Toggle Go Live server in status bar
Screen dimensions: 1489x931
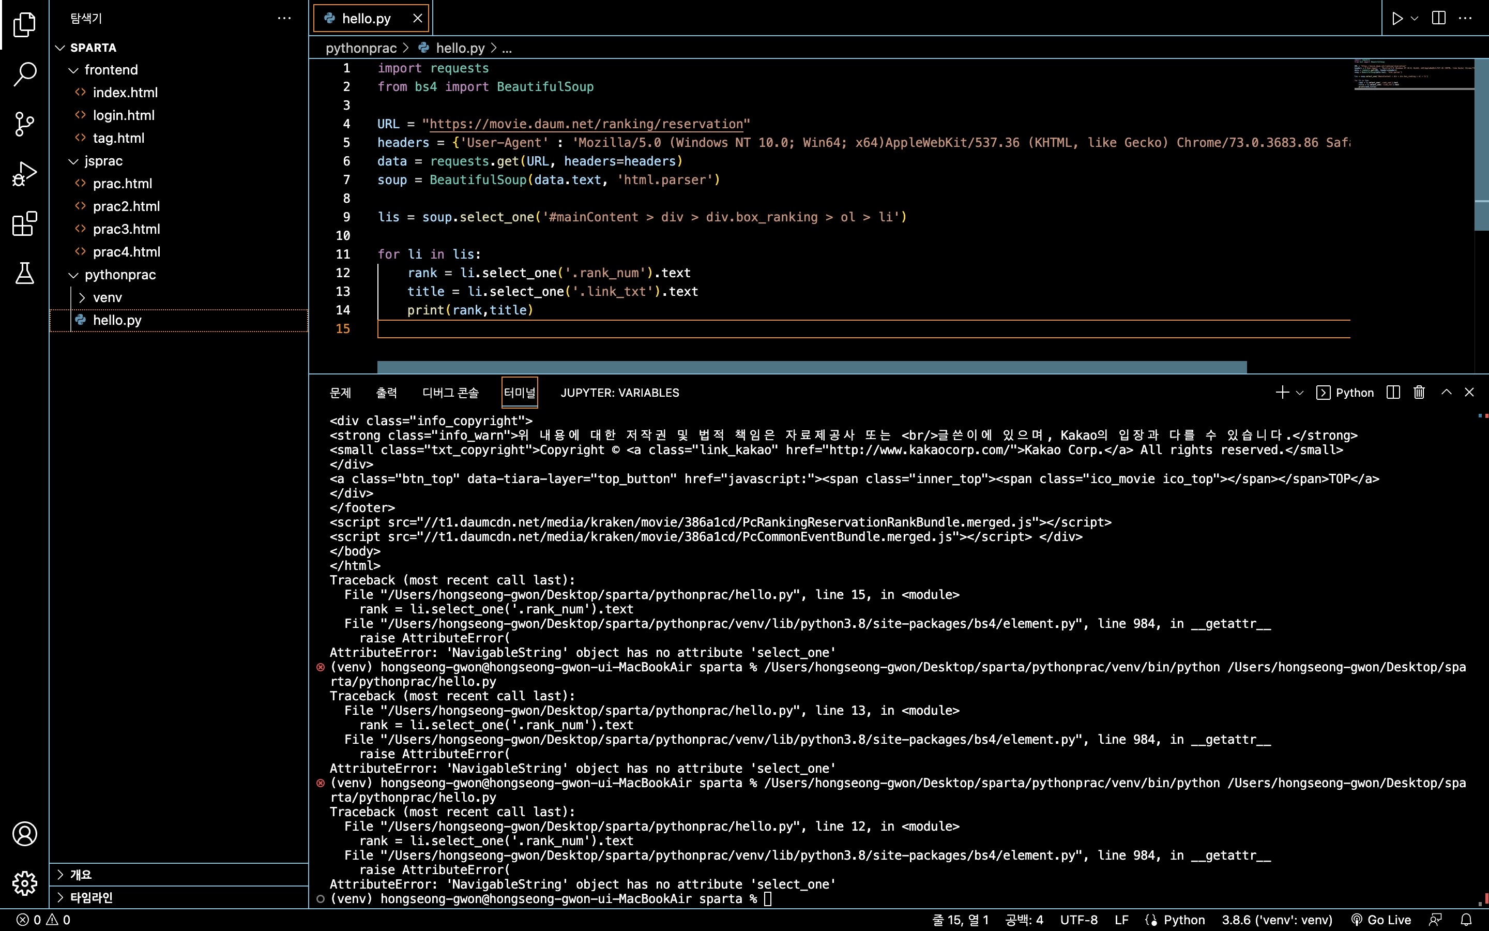point(1381,920)
